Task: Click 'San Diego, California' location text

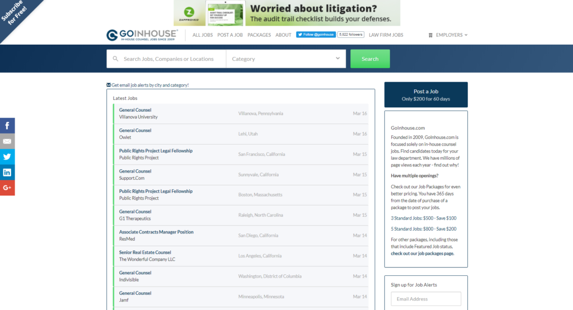Action: point(258,236)
